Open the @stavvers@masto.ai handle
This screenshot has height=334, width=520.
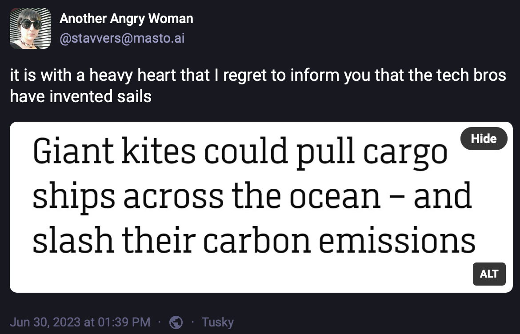122,39
